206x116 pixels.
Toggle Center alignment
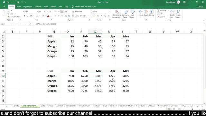(x=59, y=16)
